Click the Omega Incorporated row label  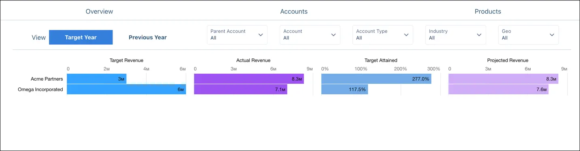pos(40,89)
